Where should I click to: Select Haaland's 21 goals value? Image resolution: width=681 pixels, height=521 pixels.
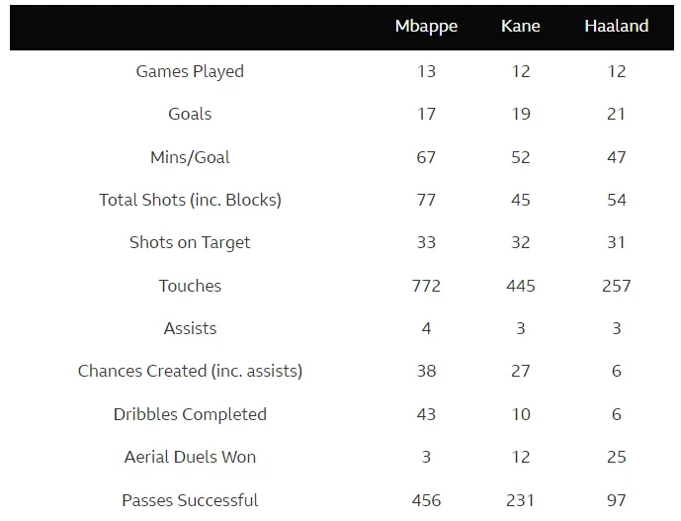pyautogui.click(x=617, y=114)
